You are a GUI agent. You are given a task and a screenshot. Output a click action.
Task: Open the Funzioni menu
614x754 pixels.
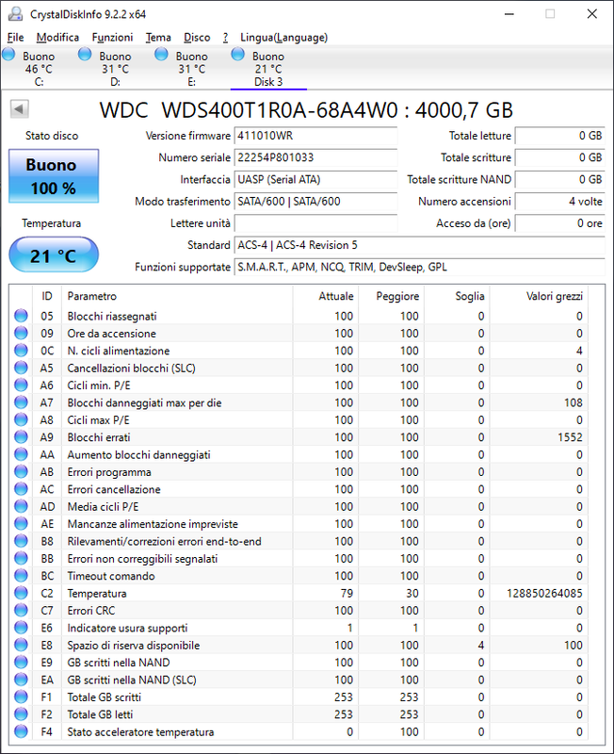112,38
